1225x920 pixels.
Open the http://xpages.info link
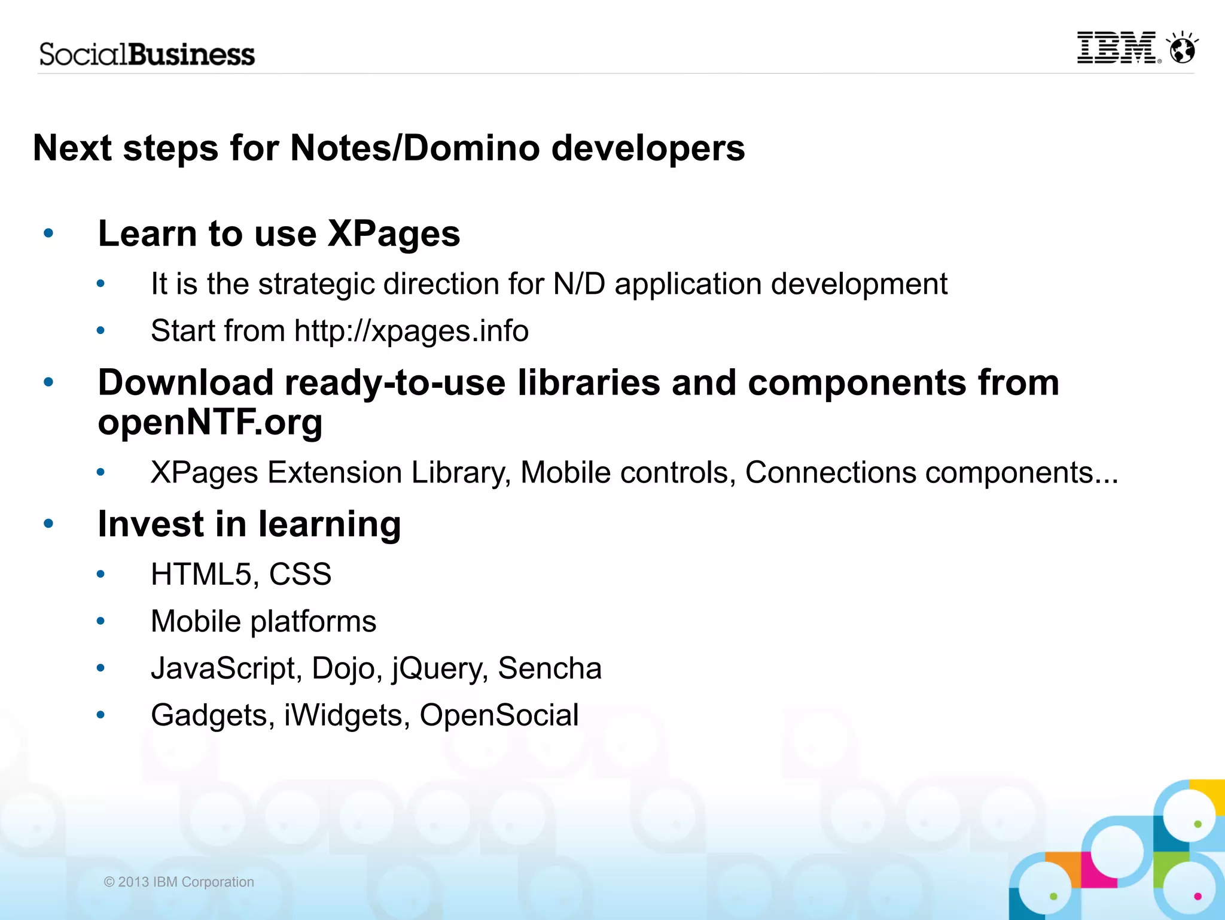click(x=412, y=332)
